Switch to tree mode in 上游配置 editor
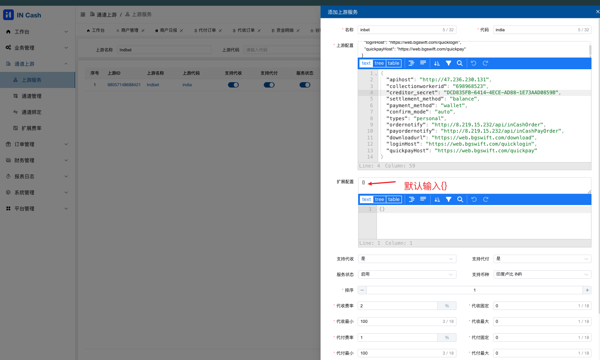 pos(379,63)
